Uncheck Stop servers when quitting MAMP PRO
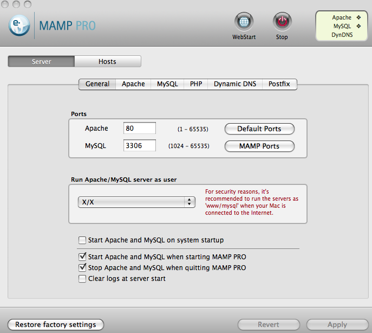This screenshot has width=372, height=333. click(82, 267)
